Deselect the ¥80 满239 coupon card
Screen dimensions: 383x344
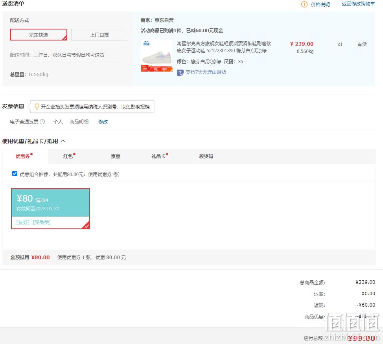click(51, 209)
